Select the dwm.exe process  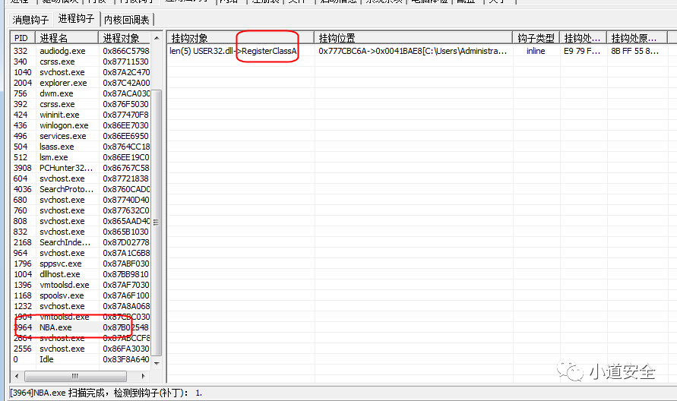click(x=81, y=93)
